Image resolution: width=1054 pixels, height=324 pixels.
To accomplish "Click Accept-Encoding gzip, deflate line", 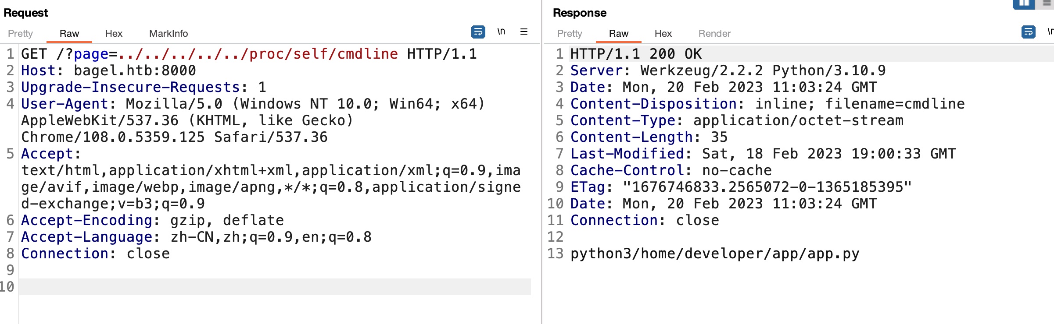I will pyautogui.click(x=152, y=220).
